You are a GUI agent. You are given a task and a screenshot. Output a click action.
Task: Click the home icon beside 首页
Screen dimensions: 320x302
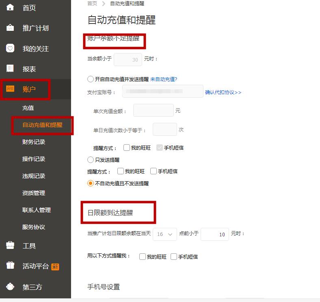[x=10, y=7]
